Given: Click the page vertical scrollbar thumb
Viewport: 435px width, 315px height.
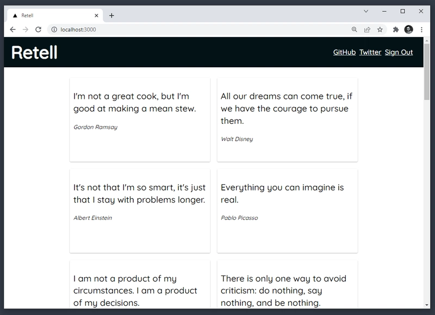Looking at the screenshot, I should 427,71.
